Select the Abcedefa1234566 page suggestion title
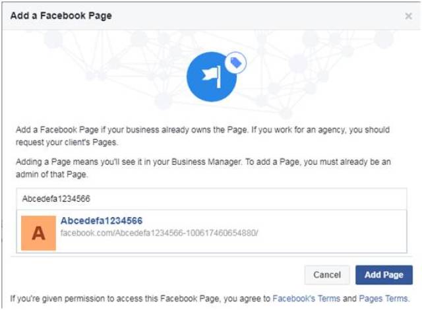The height and width of the screenshot is (310, 422). tap(102, 221)
